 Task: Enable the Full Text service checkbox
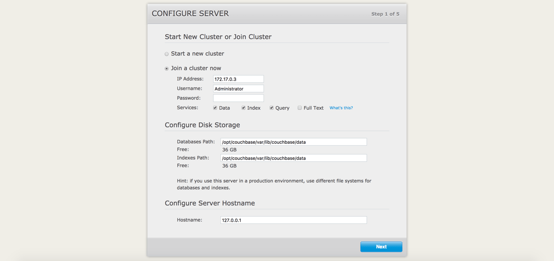[300, 108]
